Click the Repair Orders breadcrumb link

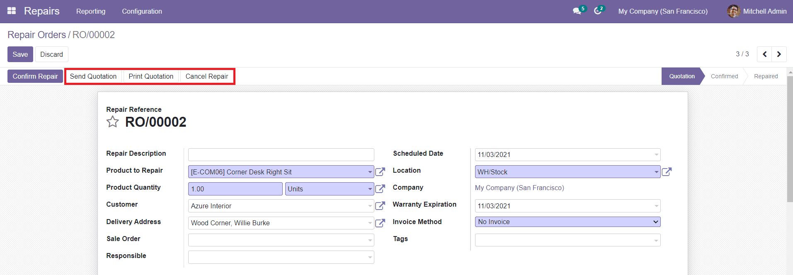coord(36,35)
